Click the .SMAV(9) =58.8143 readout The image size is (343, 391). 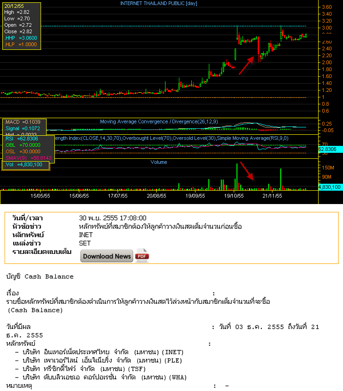coord(28,158)
